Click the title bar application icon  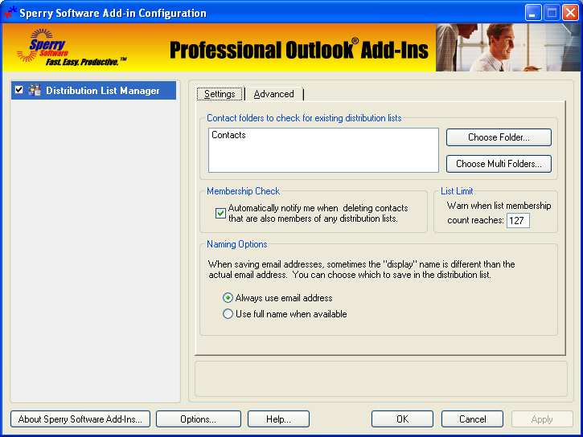click(10, 12)
